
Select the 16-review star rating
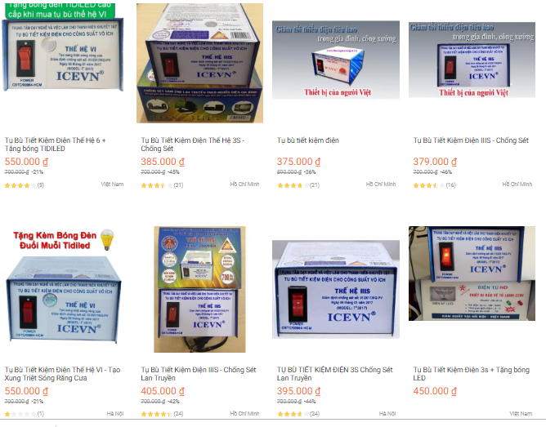(434, 185)
